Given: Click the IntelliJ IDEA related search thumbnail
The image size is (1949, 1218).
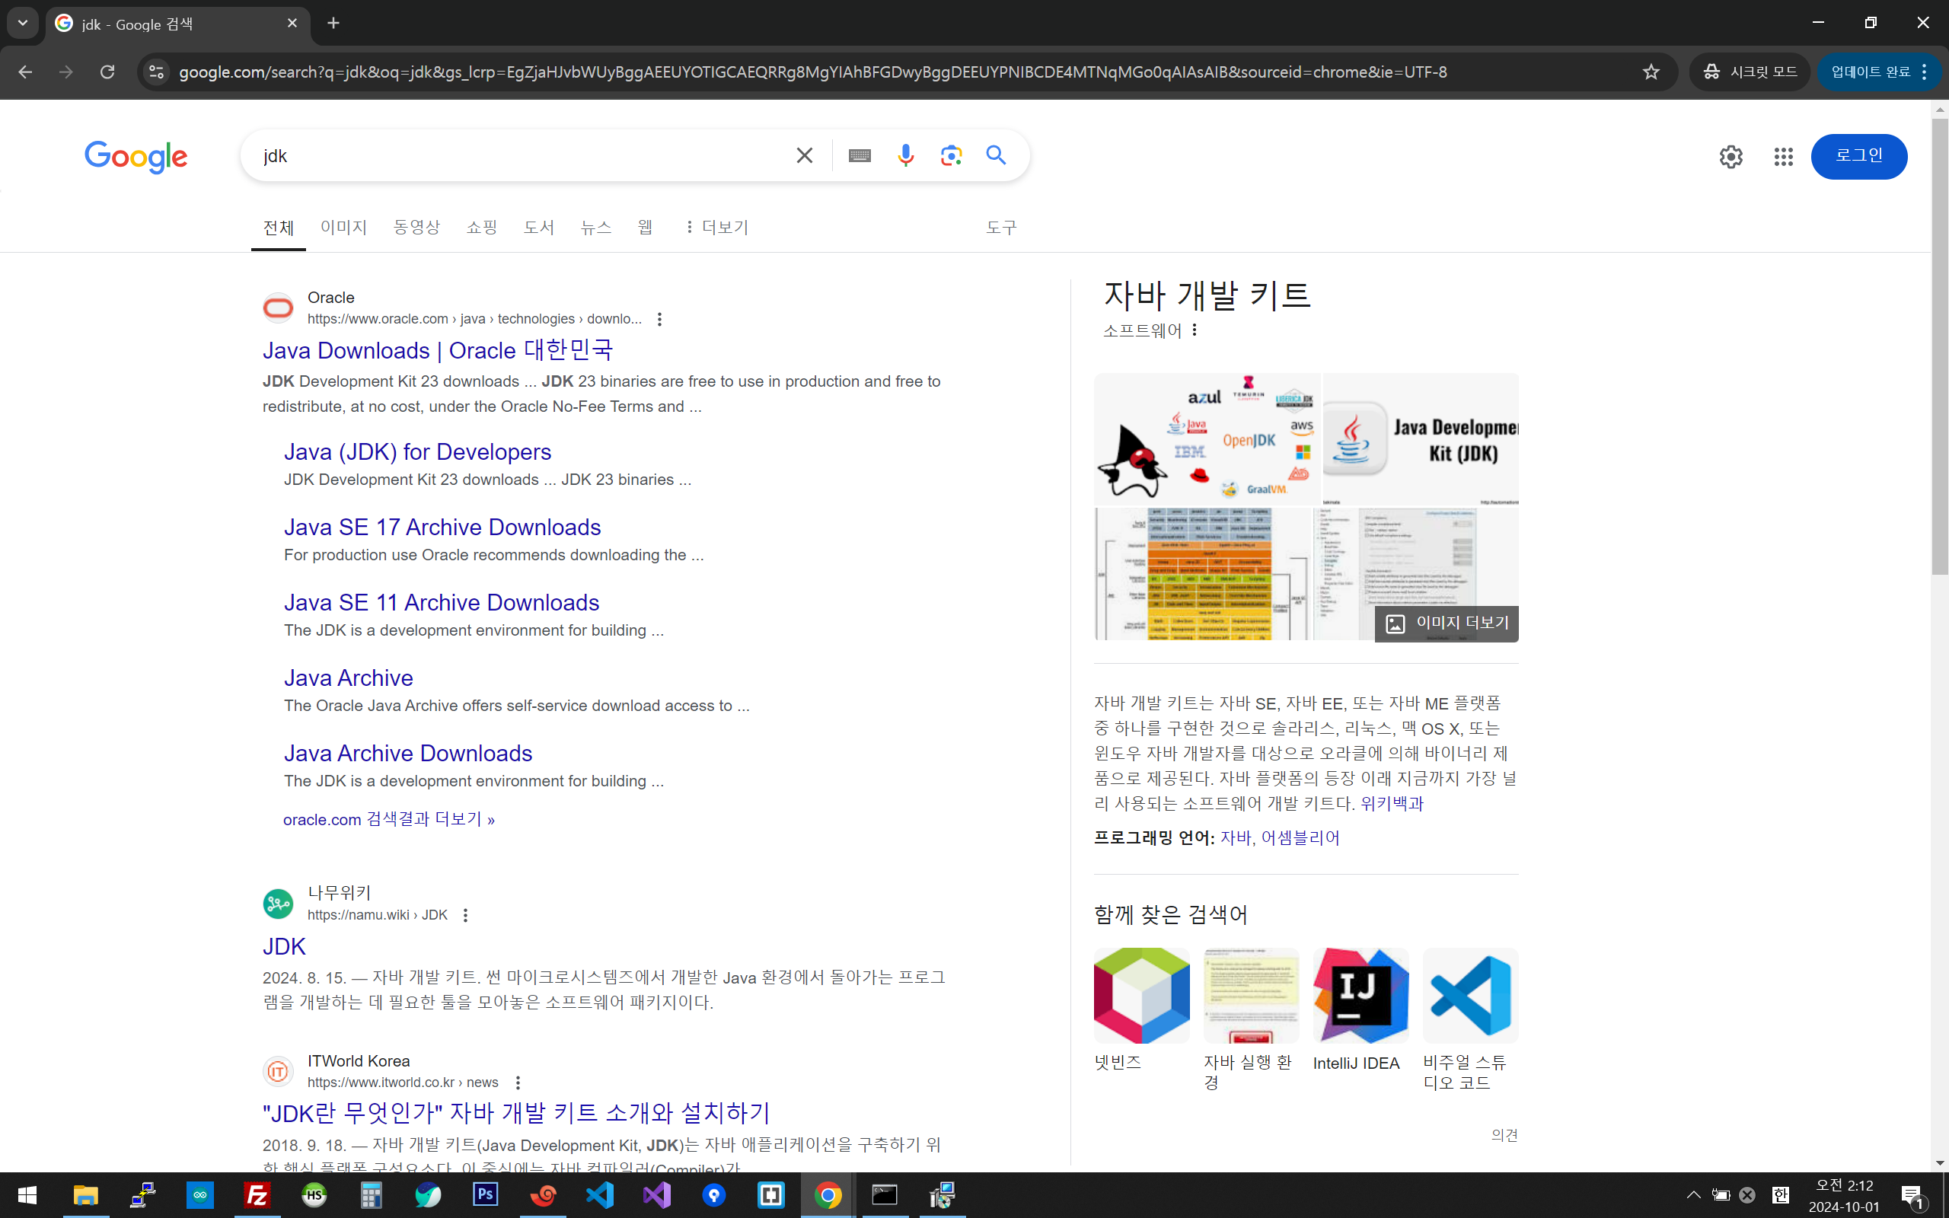Looking at the screenshot, I should point(1360,996).
